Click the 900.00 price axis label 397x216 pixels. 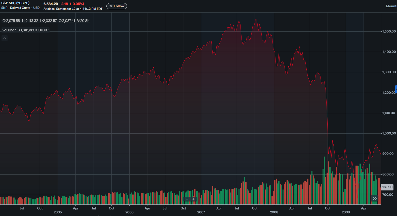pos(388,154)
